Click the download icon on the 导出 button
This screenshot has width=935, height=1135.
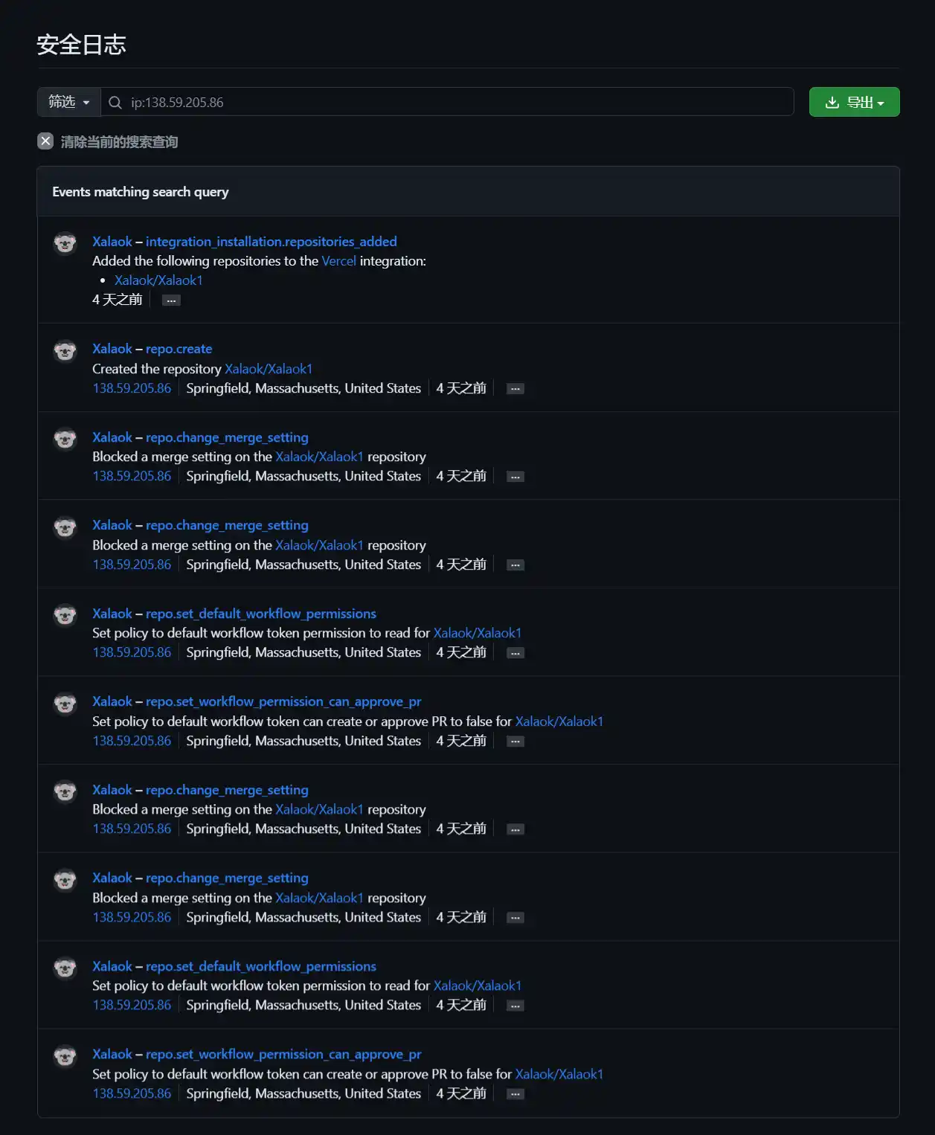pos(833,102)
